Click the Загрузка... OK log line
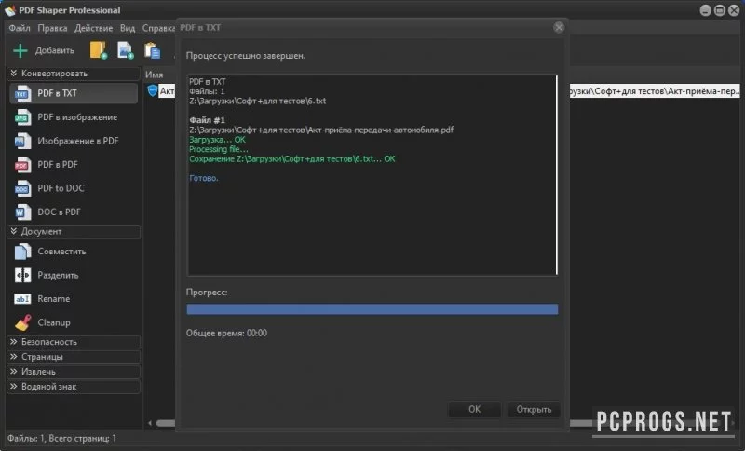The image size is (745, 451). 217,140
